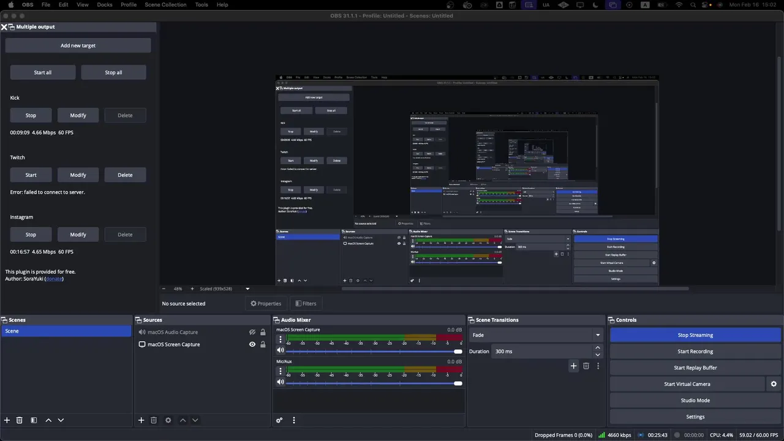
Task: Stop the Kick stream output
Action: [x=31, y=115]
